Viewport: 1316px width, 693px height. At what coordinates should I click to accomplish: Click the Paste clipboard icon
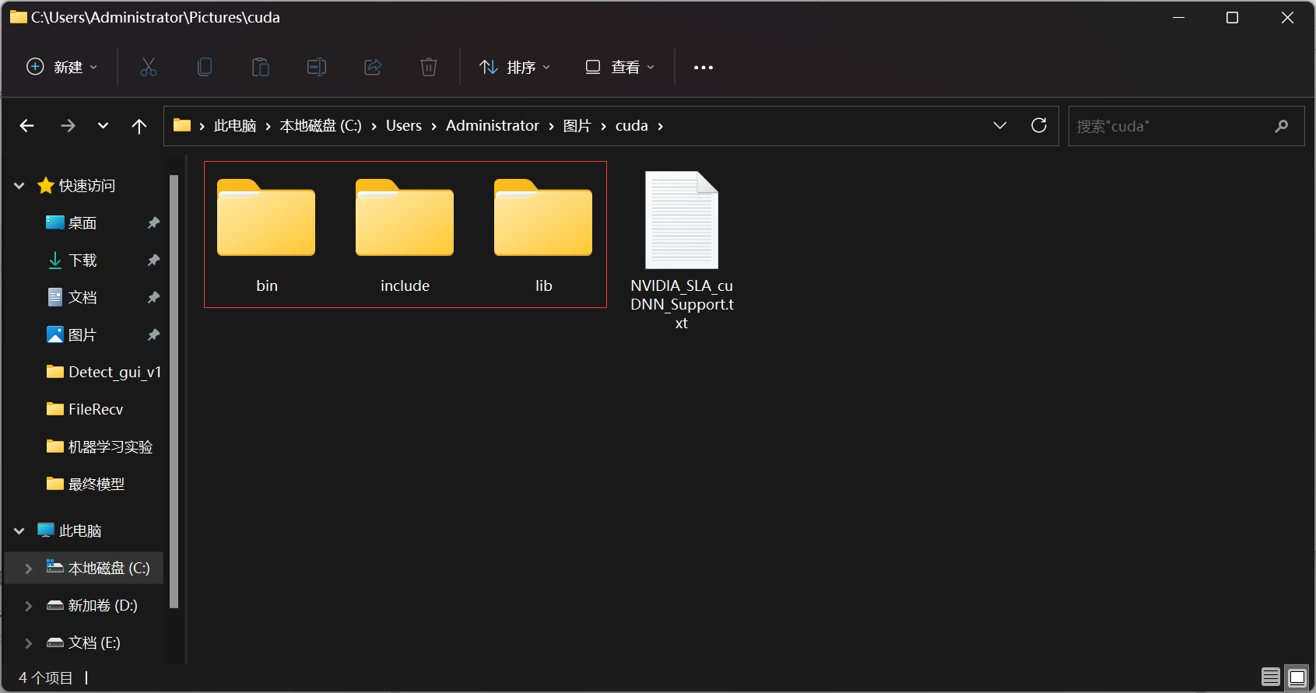click(x=261, y=67)
